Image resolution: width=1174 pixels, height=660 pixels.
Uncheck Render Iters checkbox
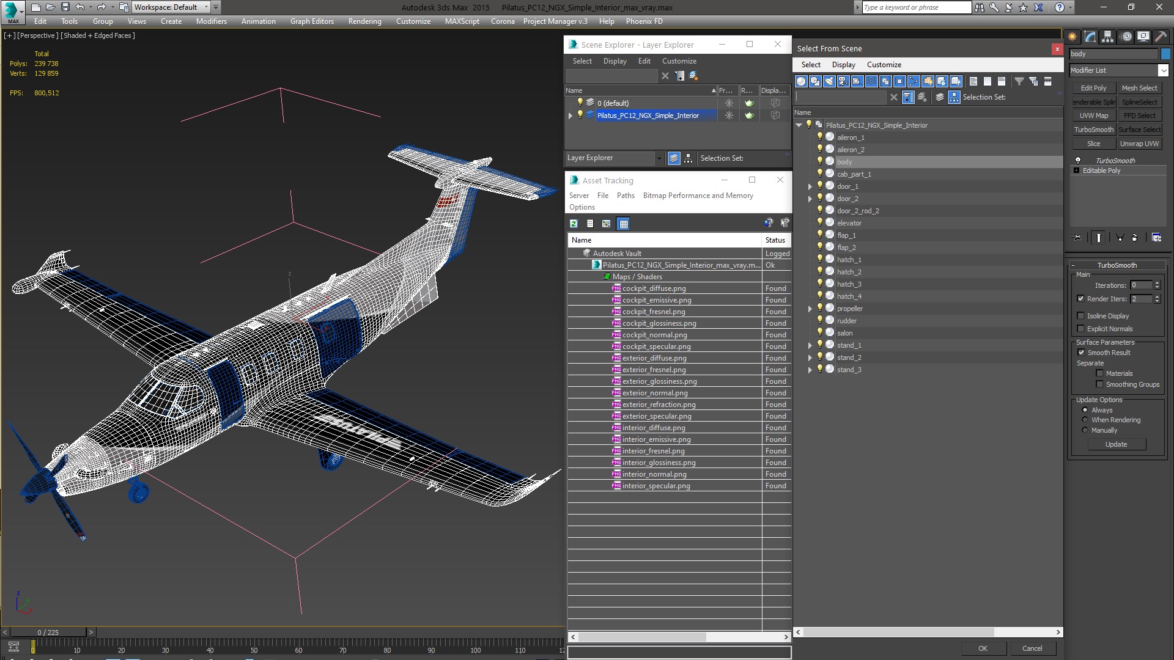[x=1080, y=299]
